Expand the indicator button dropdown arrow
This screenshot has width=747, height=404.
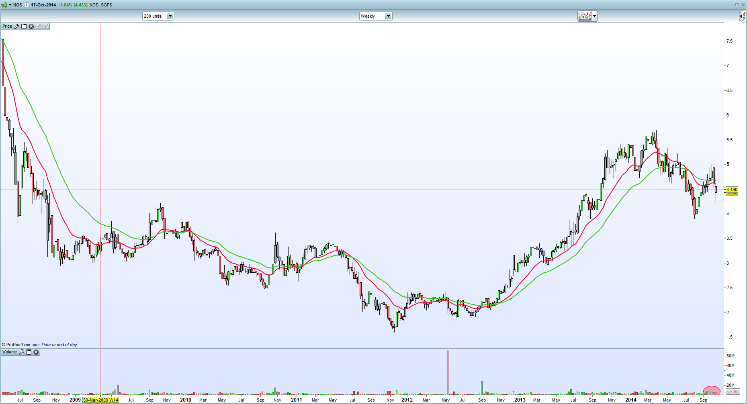[x=595, y=16]
